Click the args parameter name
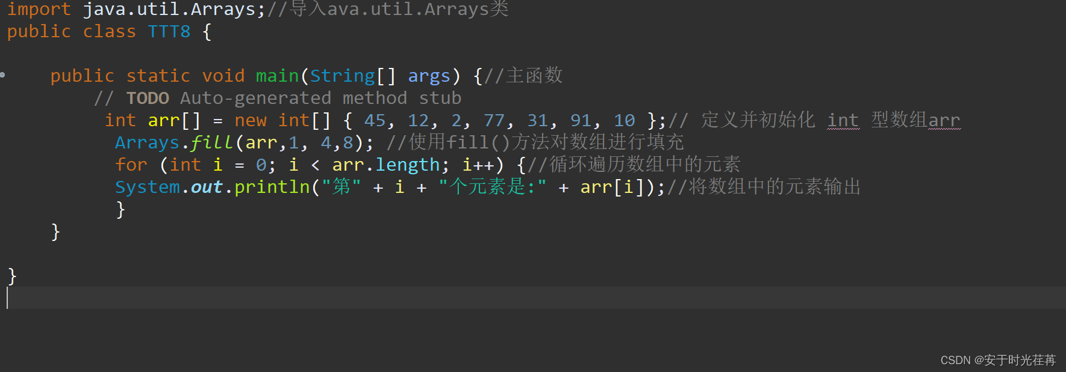Image resolution: width=1066 pixels, height=372 pixels. [x=429, y=76]
